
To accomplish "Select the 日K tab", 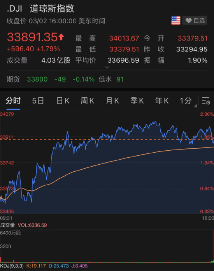I will coord(63,100).
